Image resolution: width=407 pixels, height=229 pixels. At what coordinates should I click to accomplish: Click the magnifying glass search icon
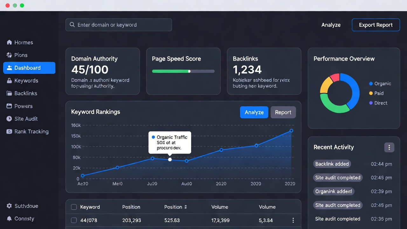pos(72,25)
